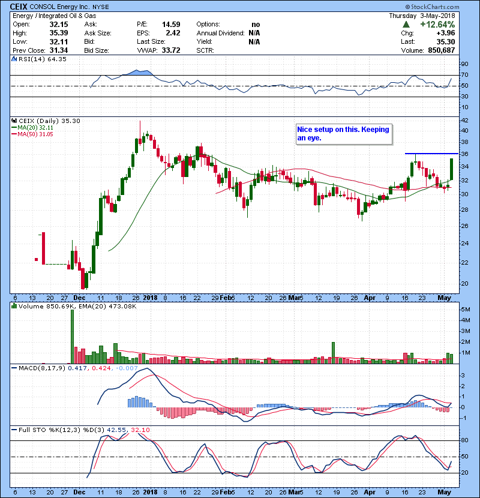The image size is (480, 498).
Task: Select the Volume value 850,687
Action: pos(441,50)
